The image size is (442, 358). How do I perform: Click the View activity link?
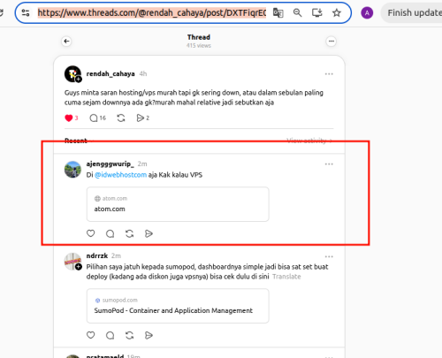309,141
